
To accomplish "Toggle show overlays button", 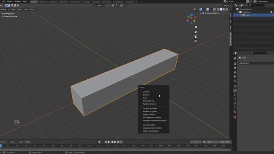I will pos(208,9).
